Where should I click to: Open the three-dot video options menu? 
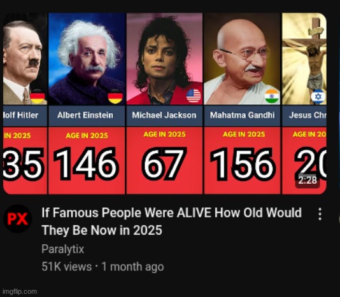point(320,214)
